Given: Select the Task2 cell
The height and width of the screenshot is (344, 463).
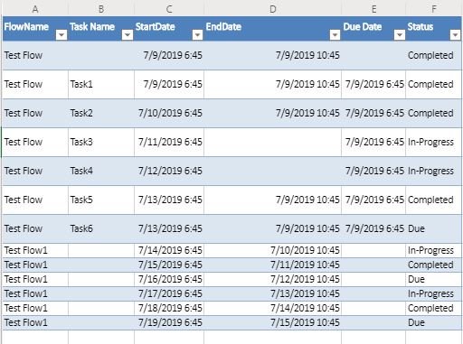Looking at the screenshot, I should point(101,113).
